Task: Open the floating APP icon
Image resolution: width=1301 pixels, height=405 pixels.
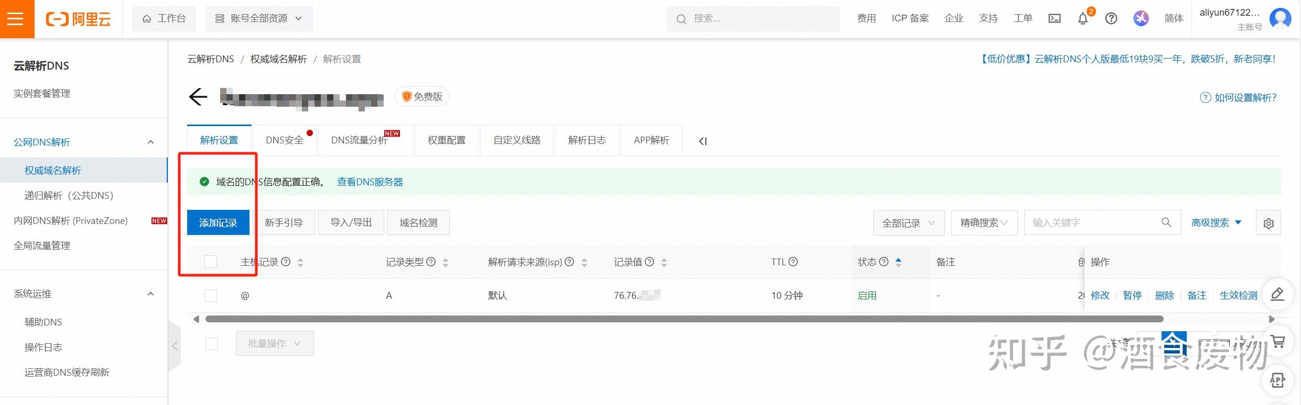Action: 1277,380
